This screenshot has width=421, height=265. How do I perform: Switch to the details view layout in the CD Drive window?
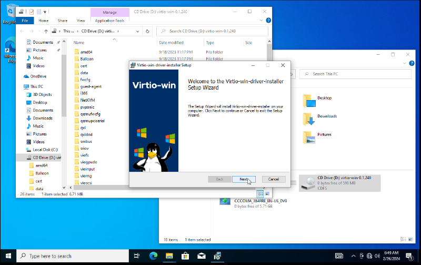pyautogui.click(x=260, y=194)
